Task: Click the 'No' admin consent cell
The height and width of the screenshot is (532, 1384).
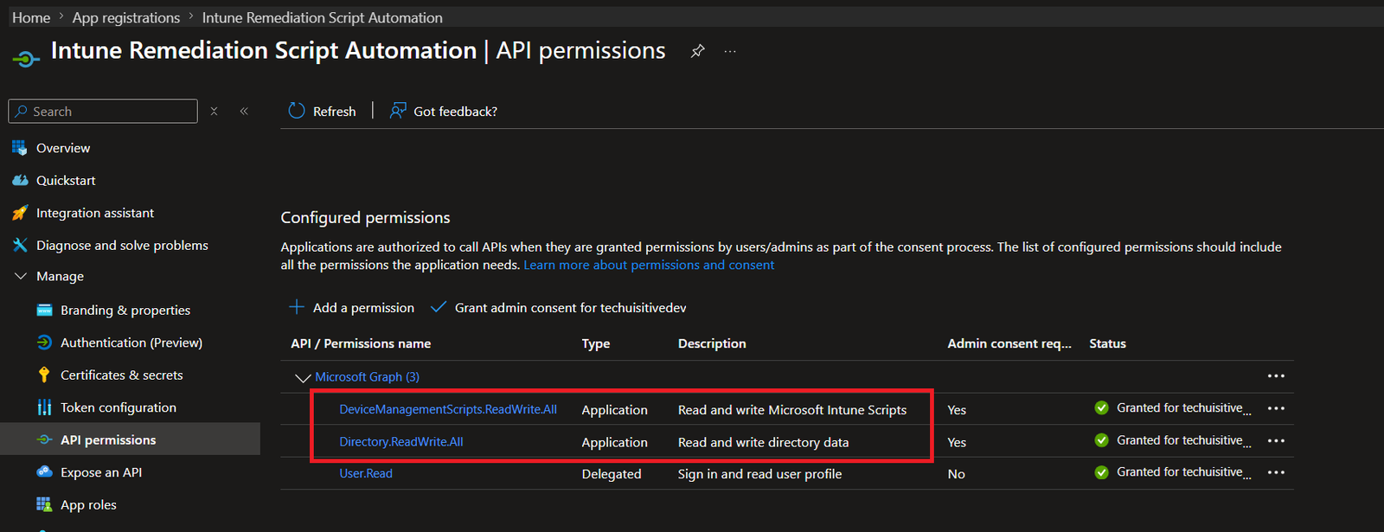Action: [x=957, y=473]
